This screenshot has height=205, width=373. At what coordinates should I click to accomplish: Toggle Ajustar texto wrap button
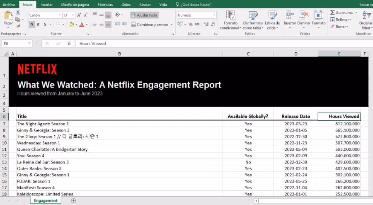pyautogui.click(x=144, y=15)
